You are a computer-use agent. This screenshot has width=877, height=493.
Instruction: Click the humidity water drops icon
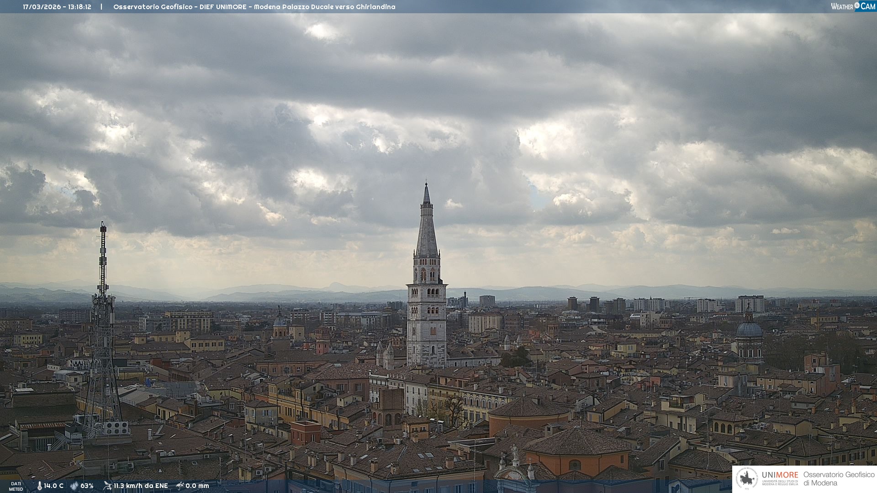(x=74, y=486)
